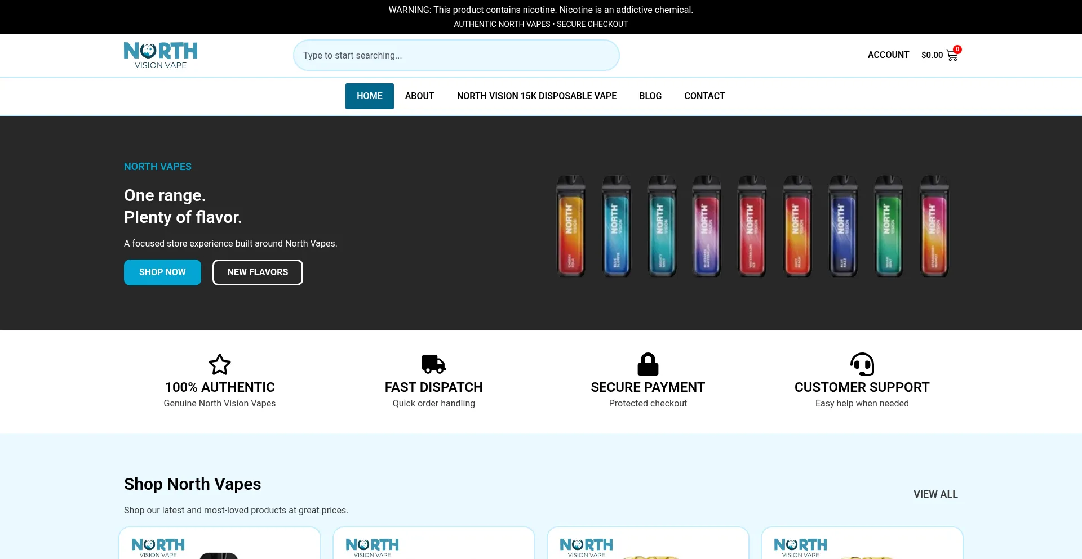Click the Shop Now button

pyautogui.click(x=162, y=272)
